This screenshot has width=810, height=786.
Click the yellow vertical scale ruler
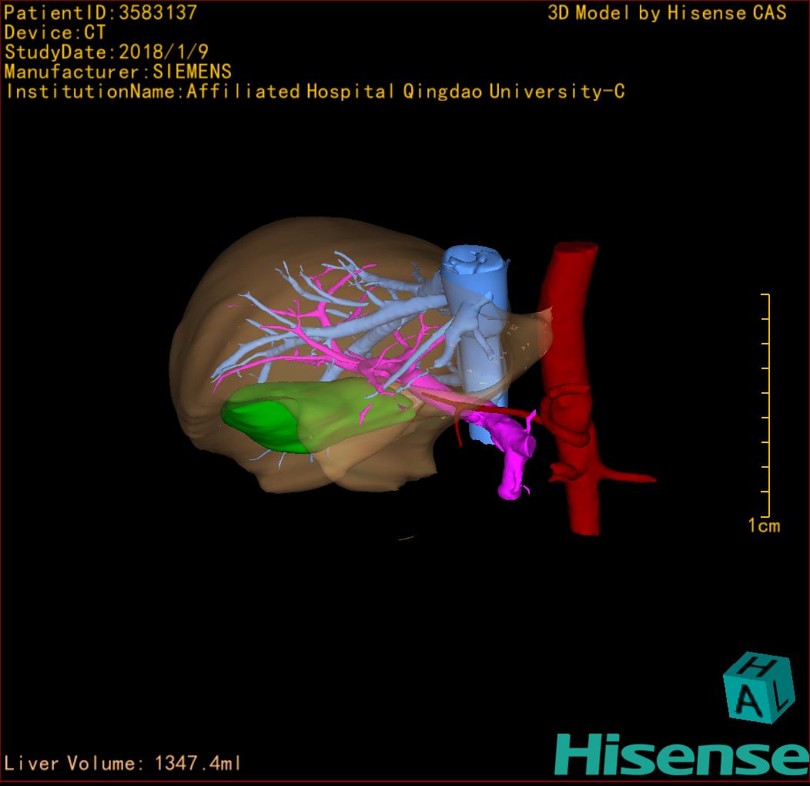pos(768,405)
